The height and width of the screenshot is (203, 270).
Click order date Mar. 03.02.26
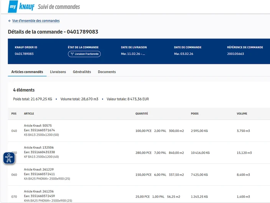(184, 54)
